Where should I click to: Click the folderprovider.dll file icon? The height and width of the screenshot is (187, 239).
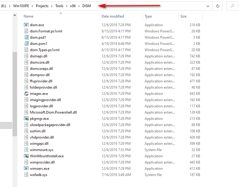(x=26, y=87)
